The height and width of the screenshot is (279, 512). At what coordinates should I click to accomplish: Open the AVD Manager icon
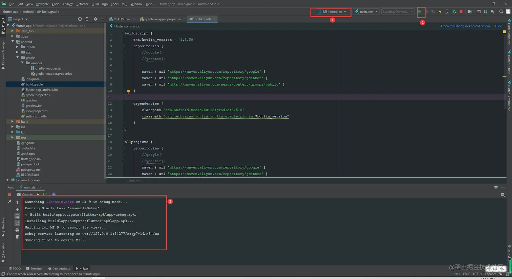pyautogui.click(x=486, y=12)
